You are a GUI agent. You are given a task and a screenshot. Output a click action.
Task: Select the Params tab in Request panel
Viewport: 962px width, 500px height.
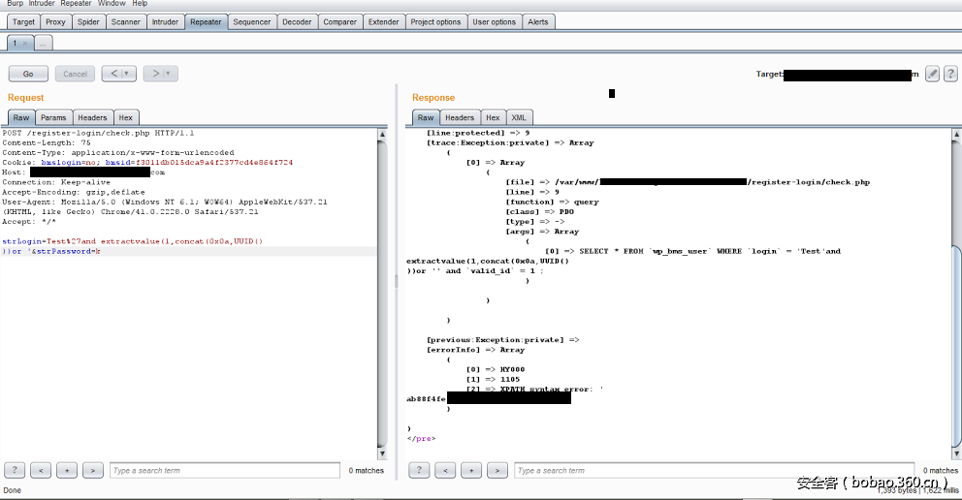(53, 117)
